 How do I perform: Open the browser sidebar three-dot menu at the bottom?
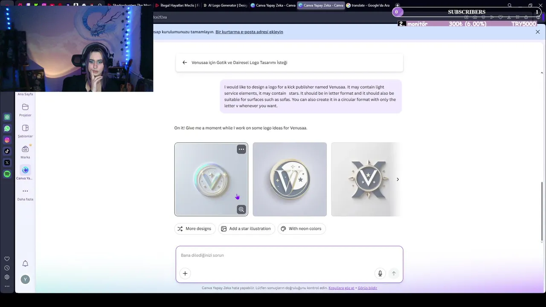click(7, 286)
